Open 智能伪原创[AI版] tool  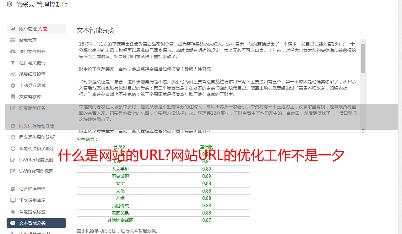(x=36, y=149)
